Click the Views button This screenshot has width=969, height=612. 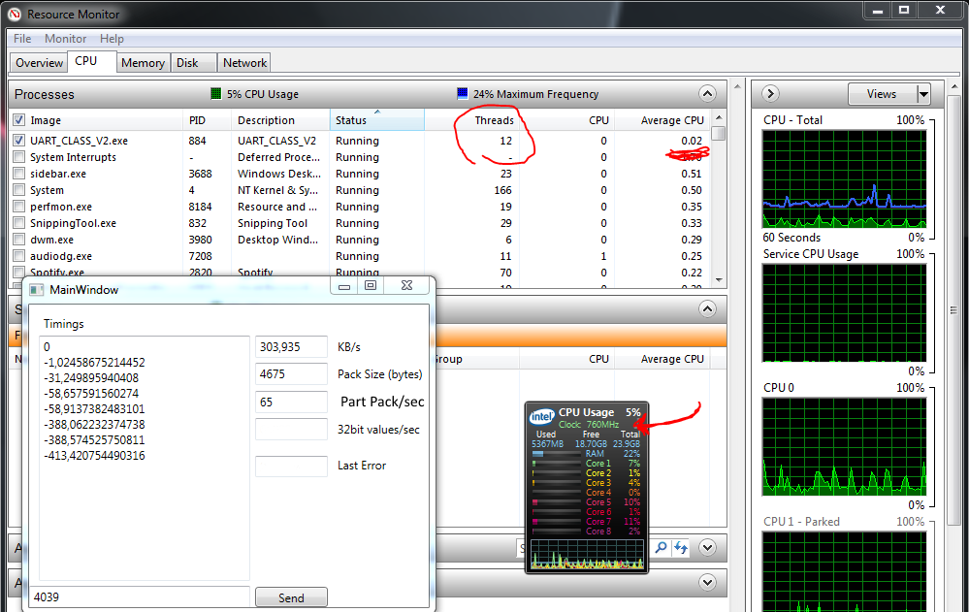pyautogui.click(x=882, y=95)
